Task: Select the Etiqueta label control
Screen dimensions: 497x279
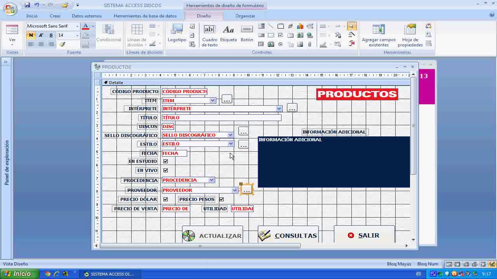Action: coord(228,33)
